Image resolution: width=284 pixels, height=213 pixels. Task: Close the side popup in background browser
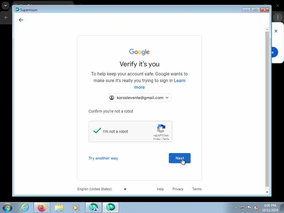276,31
